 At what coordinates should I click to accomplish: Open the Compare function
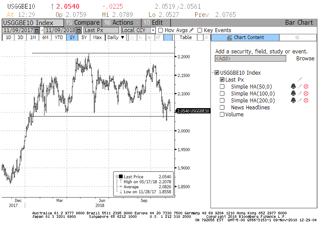coord(83,23)
